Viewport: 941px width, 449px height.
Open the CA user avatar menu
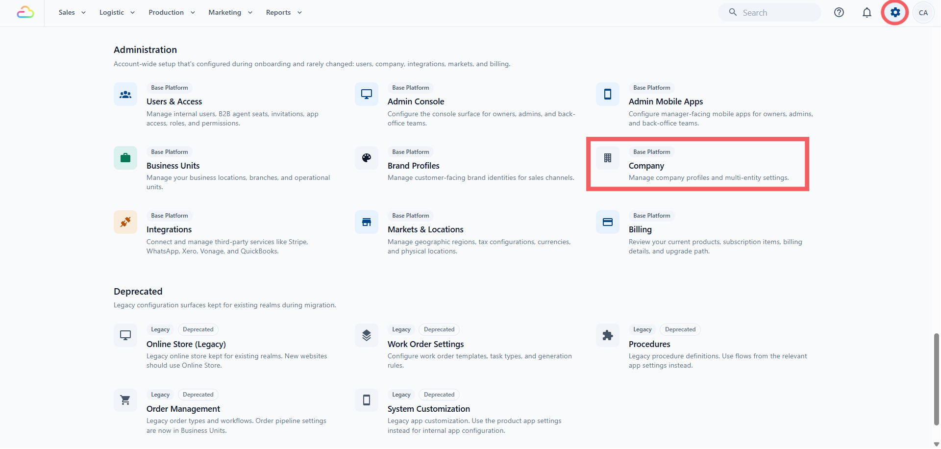pyautogui.click(x=923, y=13)
